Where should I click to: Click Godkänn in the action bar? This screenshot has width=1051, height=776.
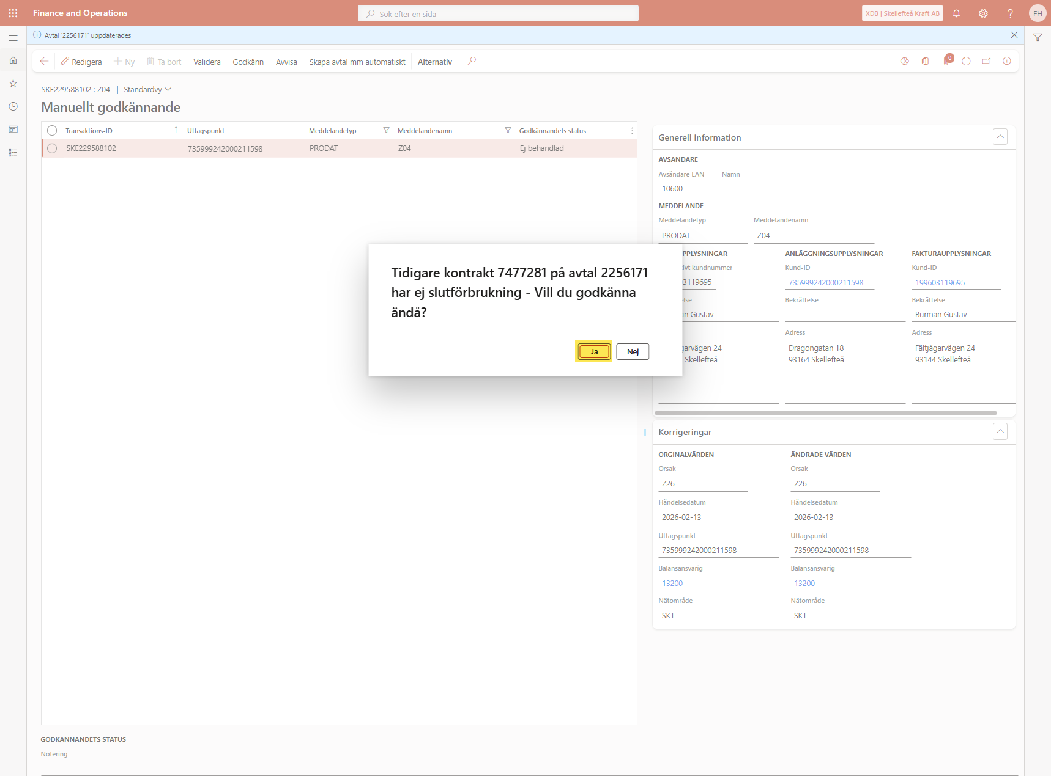[248, 62]
